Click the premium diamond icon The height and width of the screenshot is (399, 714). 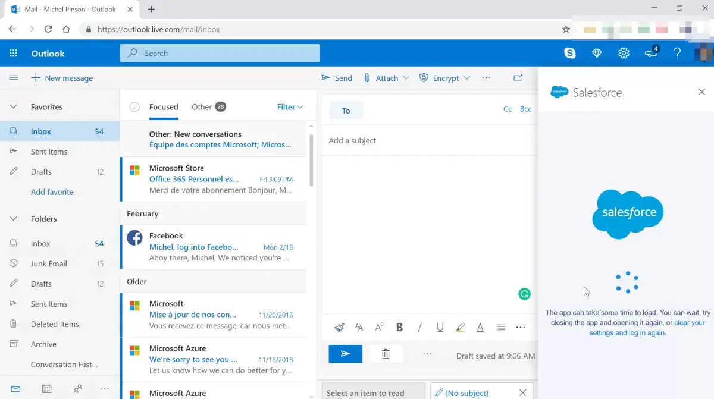click(x=597, y=54)
